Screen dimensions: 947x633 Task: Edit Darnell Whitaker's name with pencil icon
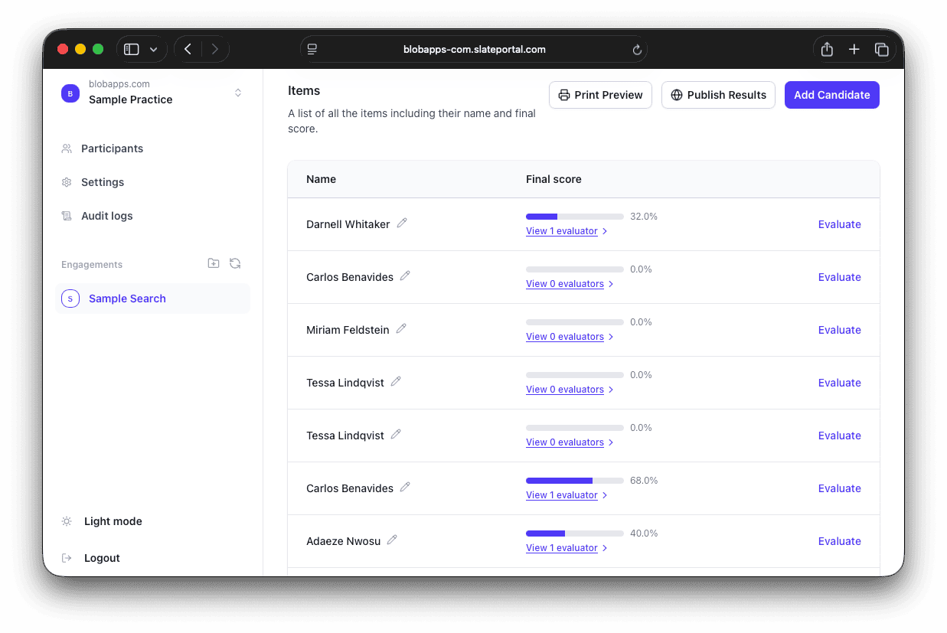pyautogui.click(x=402, y=223)
